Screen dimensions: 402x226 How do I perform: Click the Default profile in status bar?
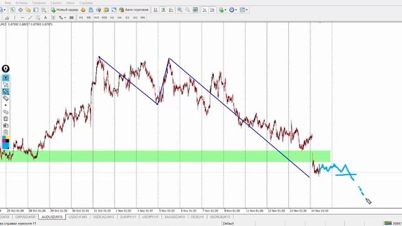coord(228,223)
